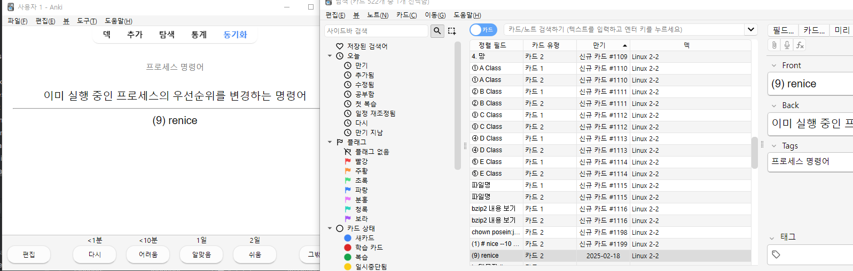The height and width of the screenshot is (271, 853).
Task: Filter by suspended cards 일시중단됨
Action: pos(366,267)
